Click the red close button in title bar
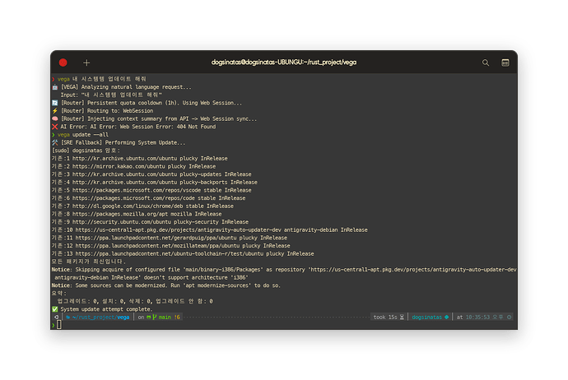 (x=63, y=63)
